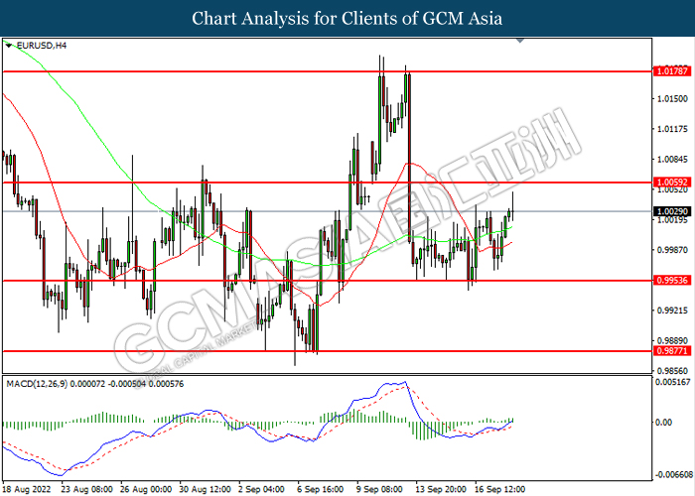Click the 0.005167 MACD scale value
Image resolution: width=695 pixels, height=496 pixels.
click(673, 382)
